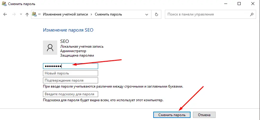This screenshot has width=260, height=120.
Task: Click the user accounts icon in address bar
Action: click(x=35, y=14)
